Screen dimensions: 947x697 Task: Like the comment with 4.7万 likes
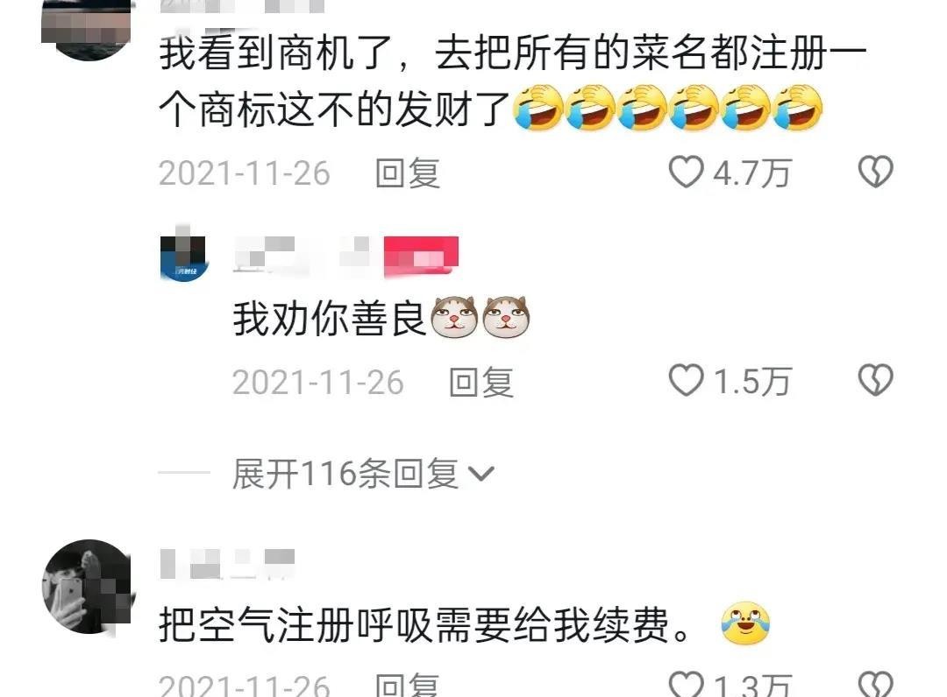[686, 172]
